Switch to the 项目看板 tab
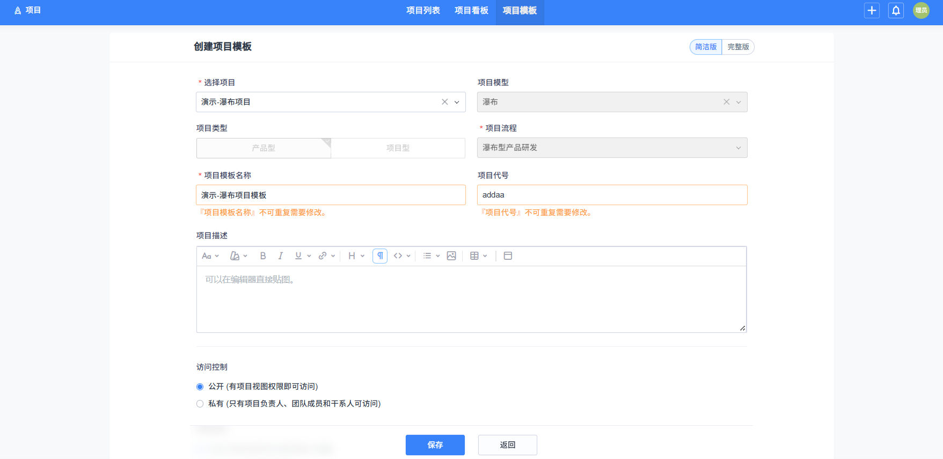This screenshot has height=459, width=943. (x=471, y=11)
